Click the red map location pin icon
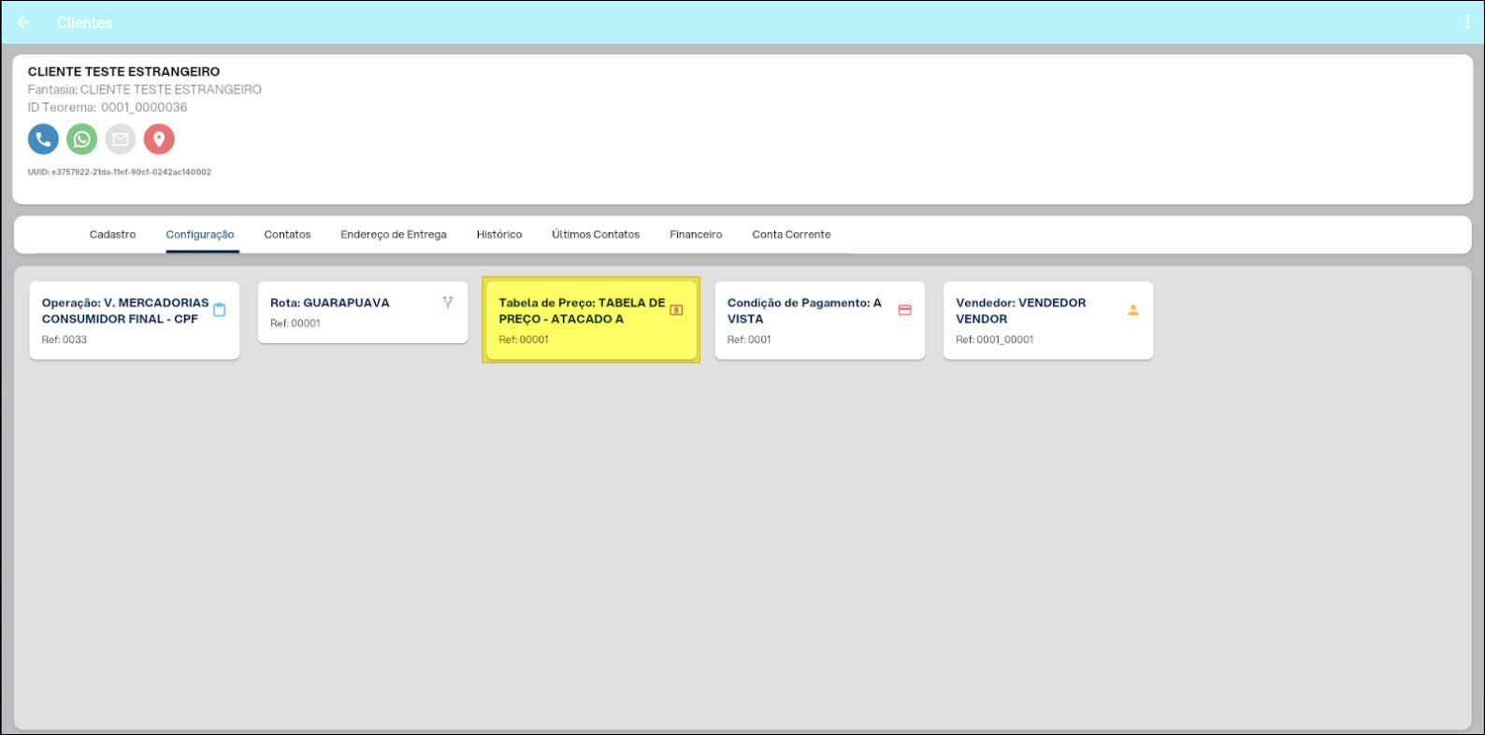The width and height of the screenshot is (1485, 735). click(x=159, y=139)
